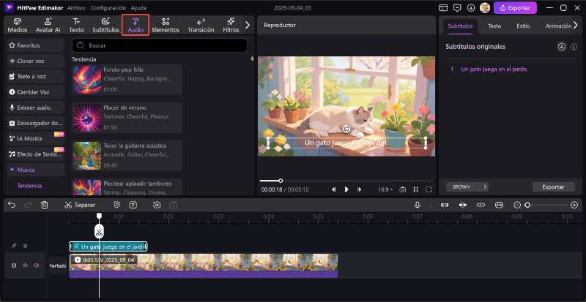Toggle visibility of the subtitle track
586x302 pixels.
(25, 246)
